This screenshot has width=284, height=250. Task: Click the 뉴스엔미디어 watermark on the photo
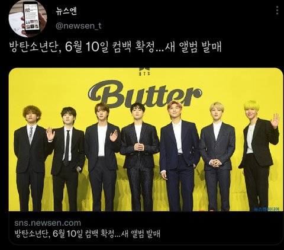click(266, 209)
